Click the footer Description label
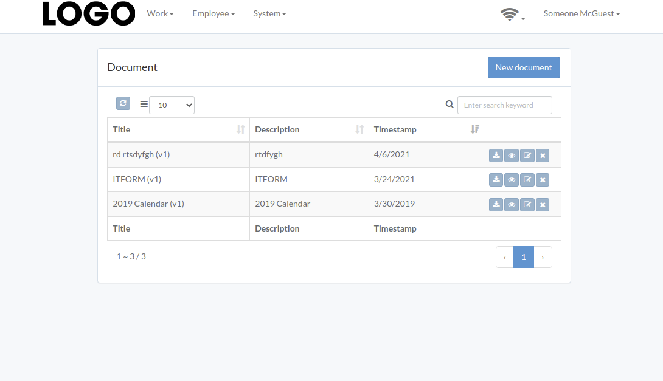 tap(277, 228)
